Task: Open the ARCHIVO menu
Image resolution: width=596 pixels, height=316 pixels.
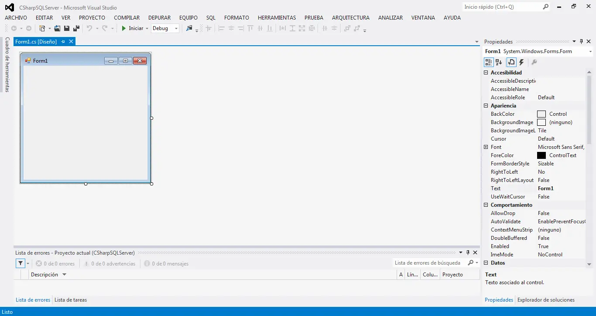Action: pos(16,18)
